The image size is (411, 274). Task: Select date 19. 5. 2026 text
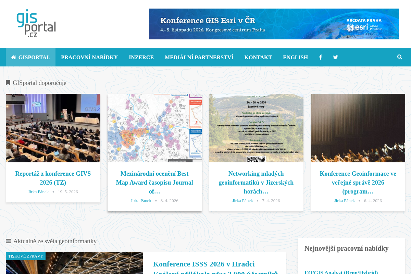coord(68,192)
